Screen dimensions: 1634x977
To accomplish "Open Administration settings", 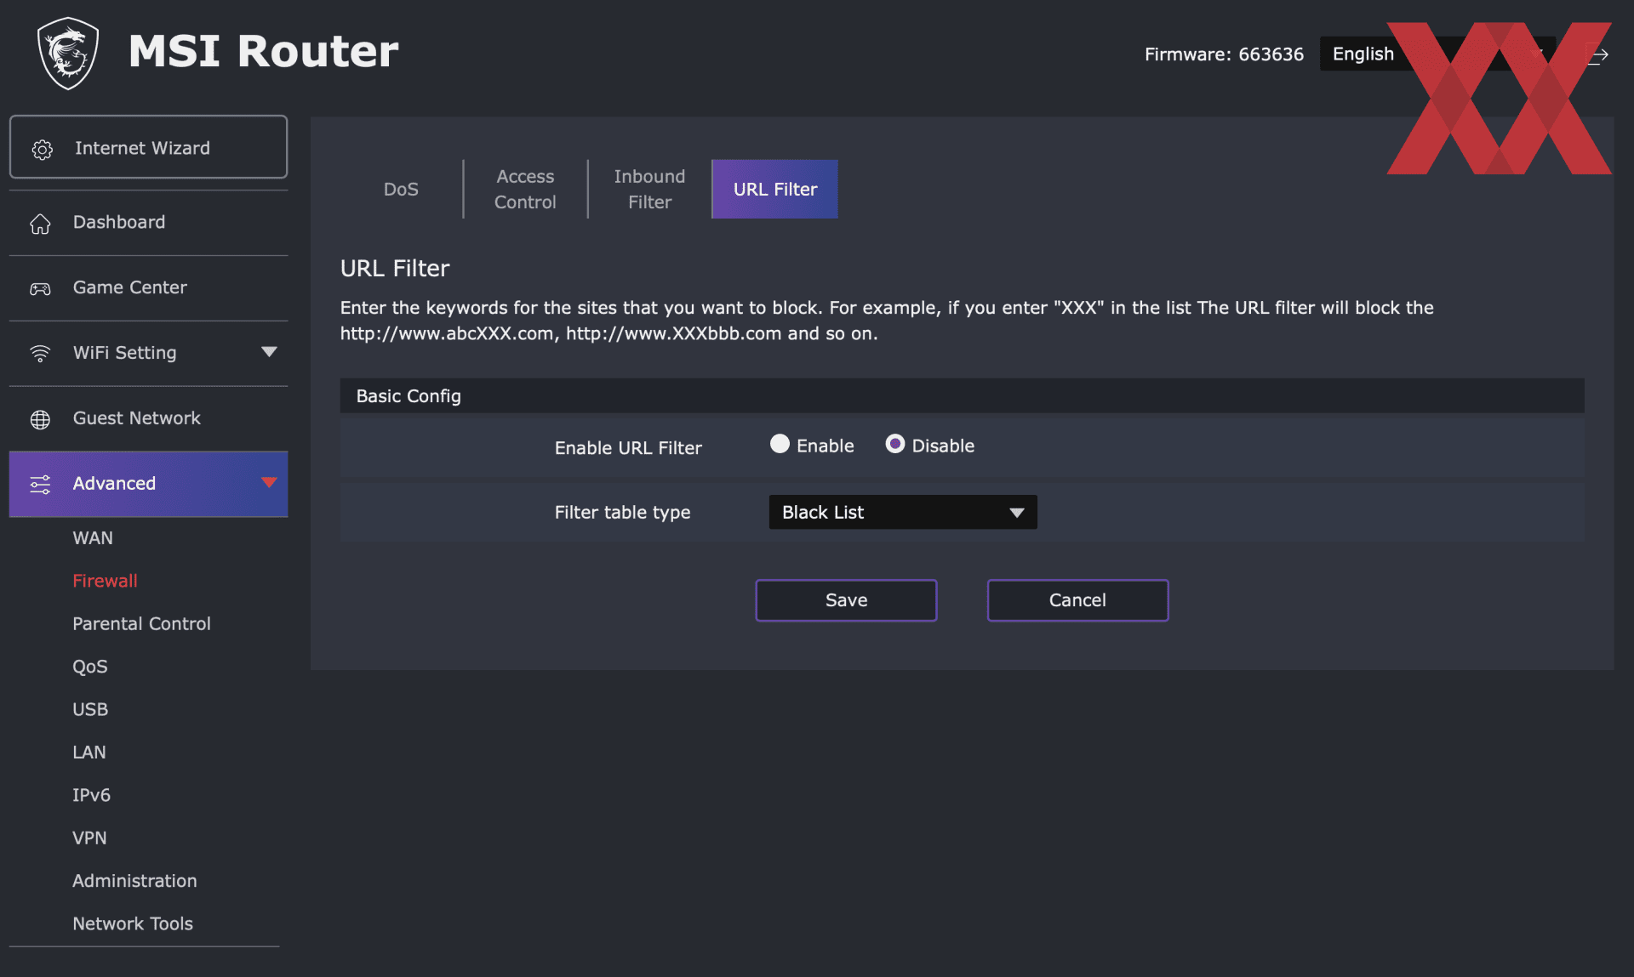I will click(x=134, y=881).
